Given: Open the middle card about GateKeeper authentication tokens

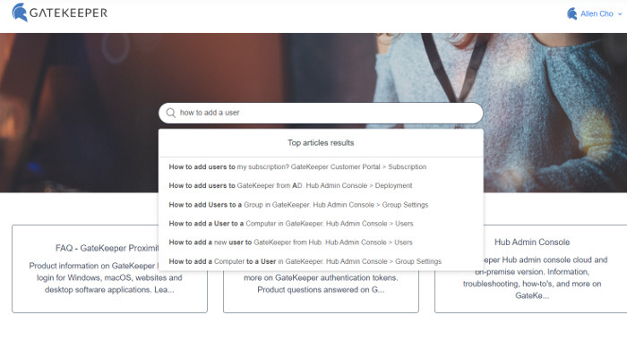Looking at the screenshot, I should pos(321,293).
